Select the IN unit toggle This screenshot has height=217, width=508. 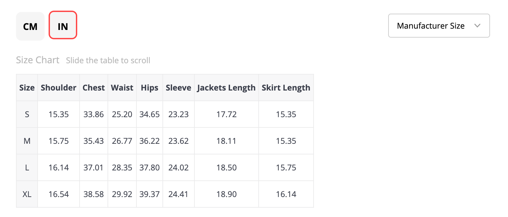point(63,25)
